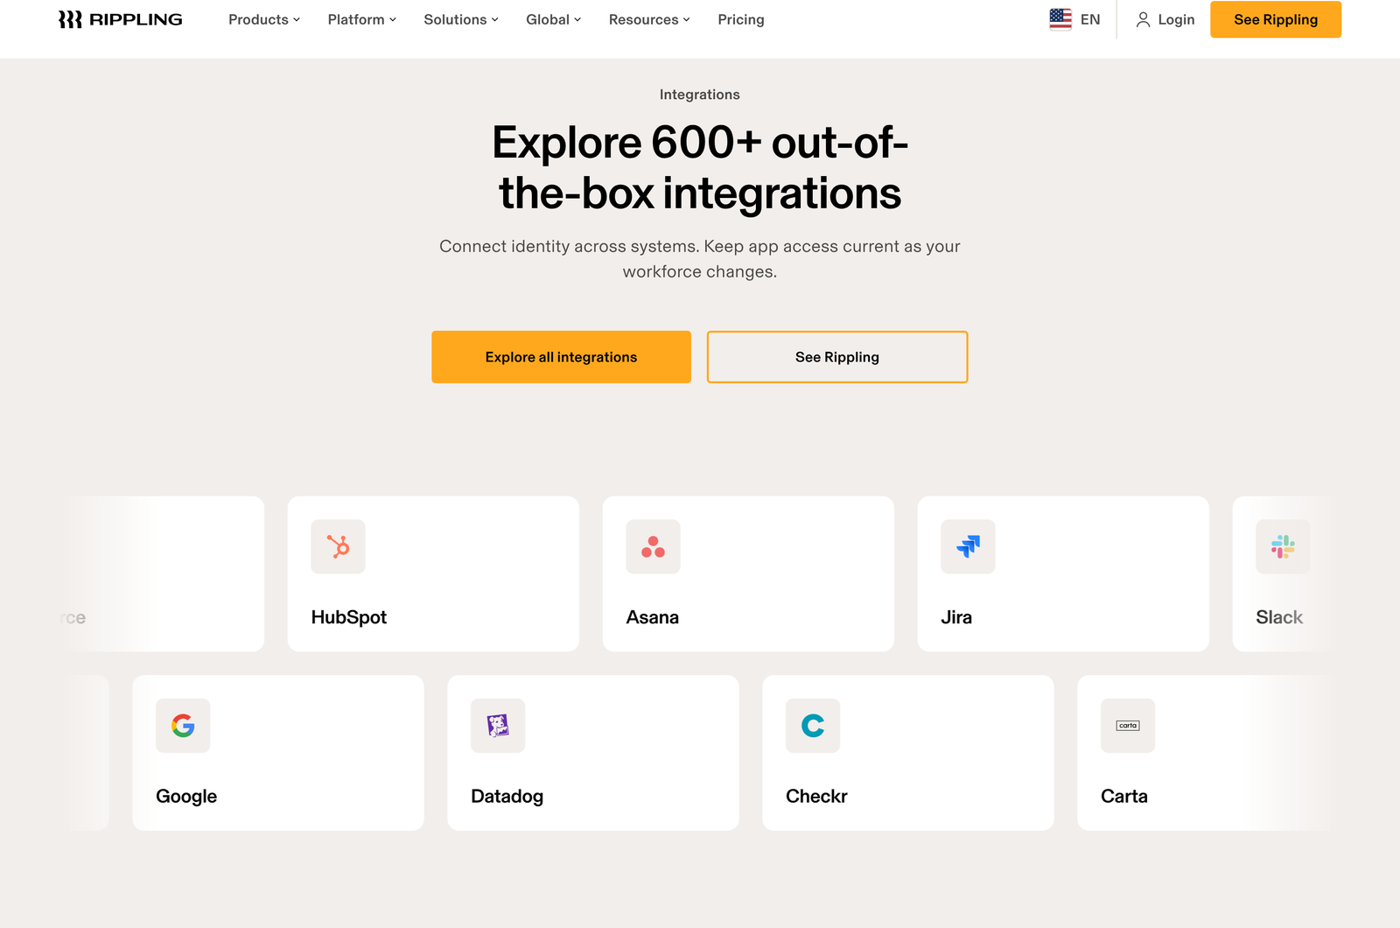1400x928 pixels.
Task: Expand the Products dropdown menu
Action: tap(264, 19)
